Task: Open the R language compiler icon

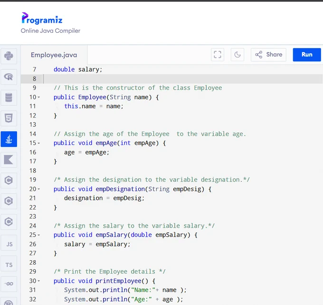Action: point(9,76)
